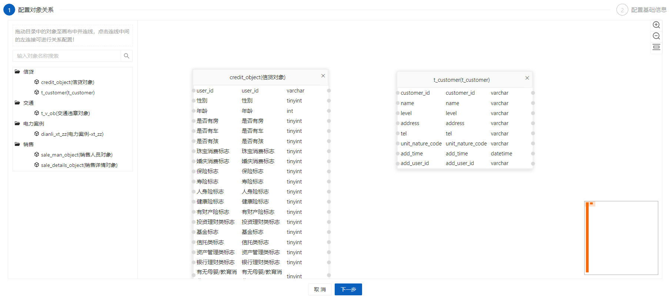This screenshot has width=669, height=299.
Task: Toggle the 销售 folder in tree
Action: click(17, 144)
